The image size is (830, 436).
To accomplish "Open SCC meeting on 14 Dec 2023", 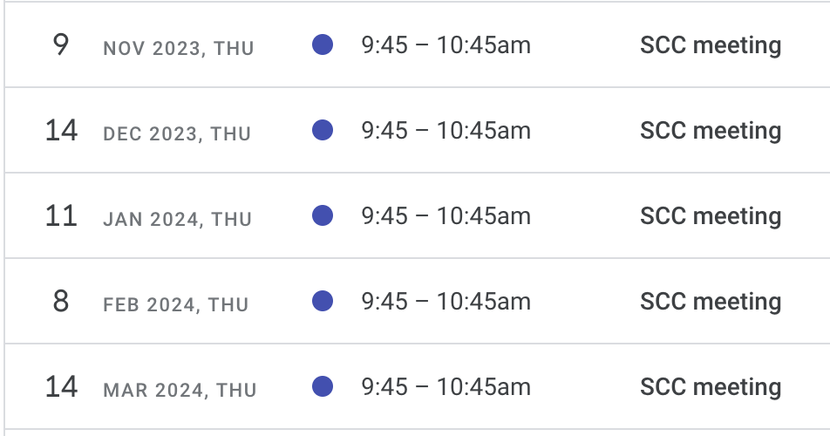I will (711, 131).
